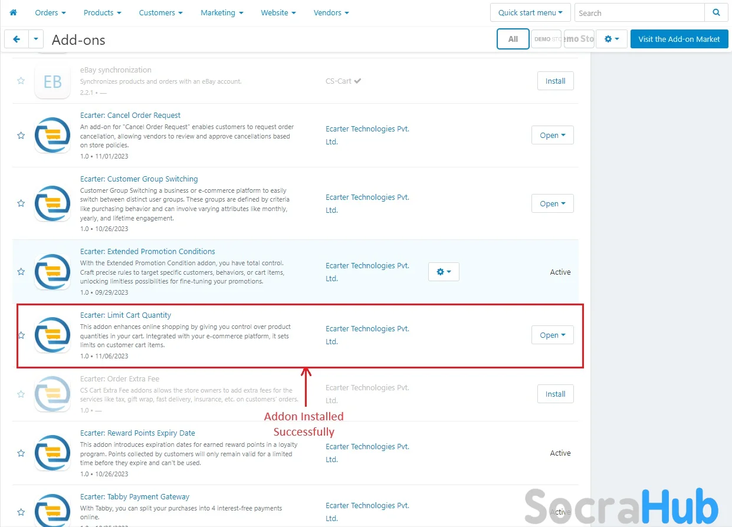Star the Cancel Order Request add-on
The width and height of the screenshot is (732, 527).
coord(21,135)
